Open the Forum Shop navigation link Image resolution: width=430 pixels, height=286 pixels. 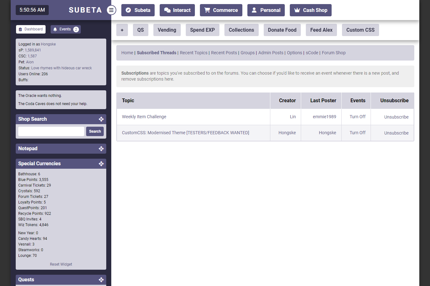[x=334, y=53]
